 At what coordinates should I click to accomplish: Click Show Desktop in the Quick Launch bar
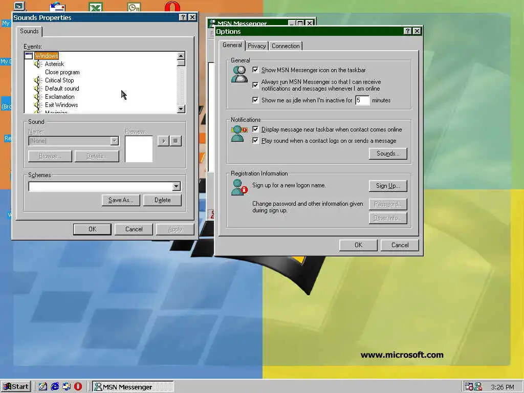(43, 387)
